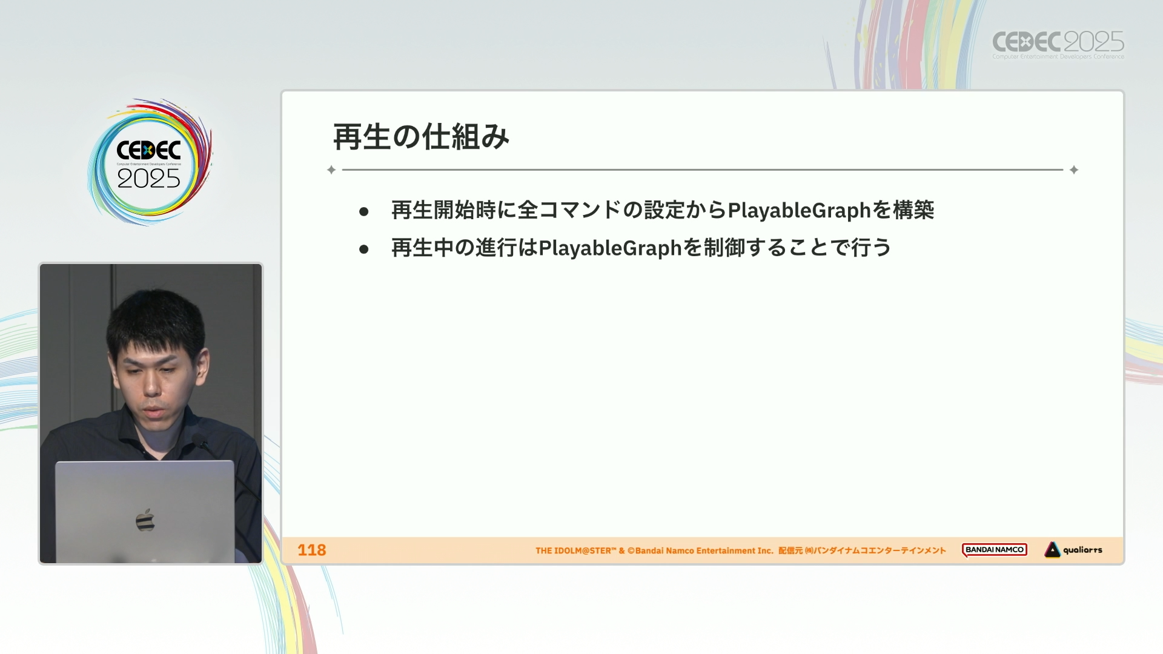The width and height of the screenshot is (1163, 654).
Task: Click the word PlayableGraph in first bullet
Action: point(798,210)
